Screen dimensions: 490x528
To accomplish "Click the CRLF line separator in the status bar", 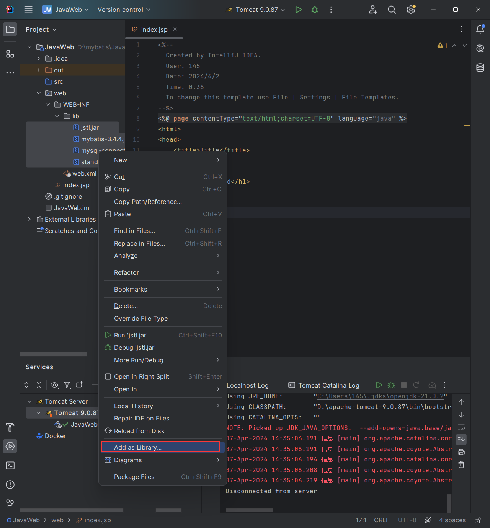I will tap(381, 520).
